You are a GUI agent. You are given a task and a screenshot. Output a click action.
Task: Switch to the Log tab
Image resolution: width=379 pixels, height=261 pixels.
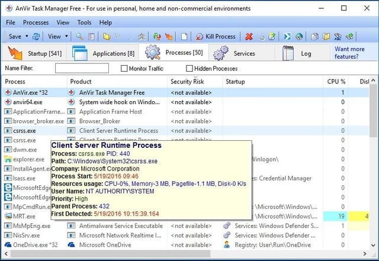click(302, 53)
